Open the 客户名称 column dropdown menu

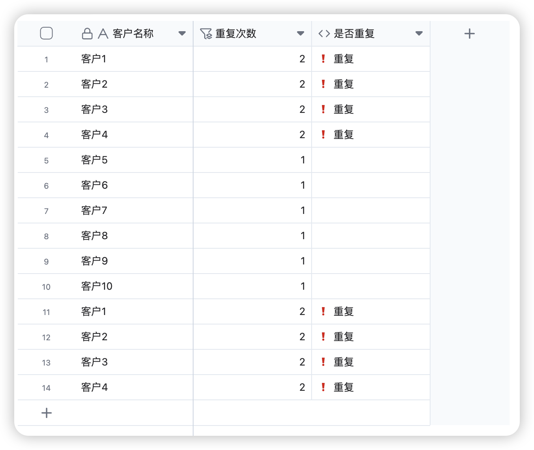182,33
